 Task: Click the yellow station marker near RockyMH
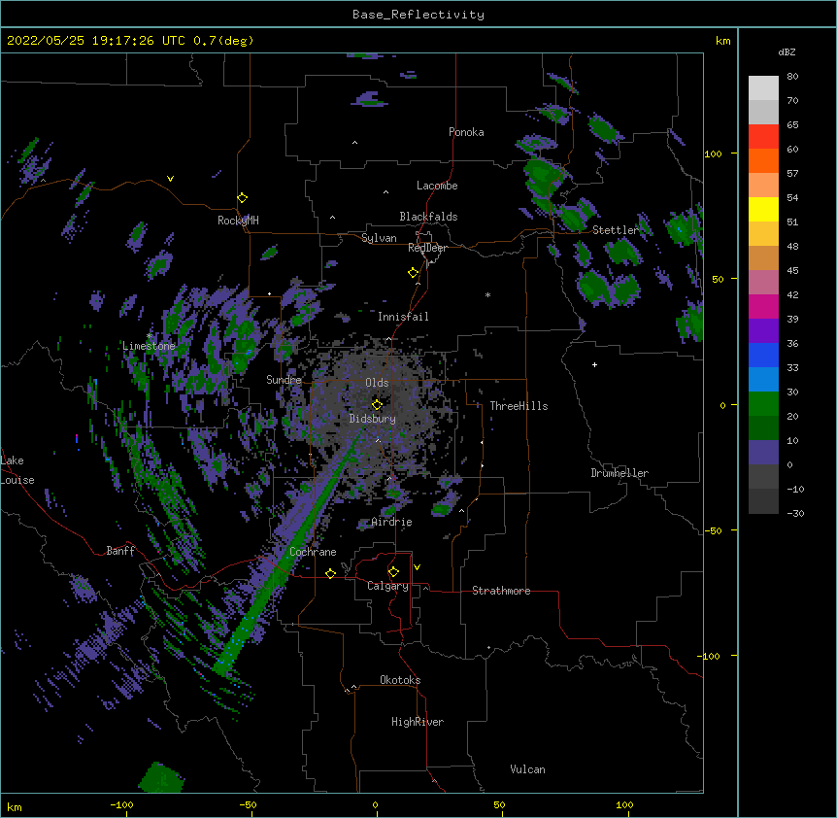point(243,198)
